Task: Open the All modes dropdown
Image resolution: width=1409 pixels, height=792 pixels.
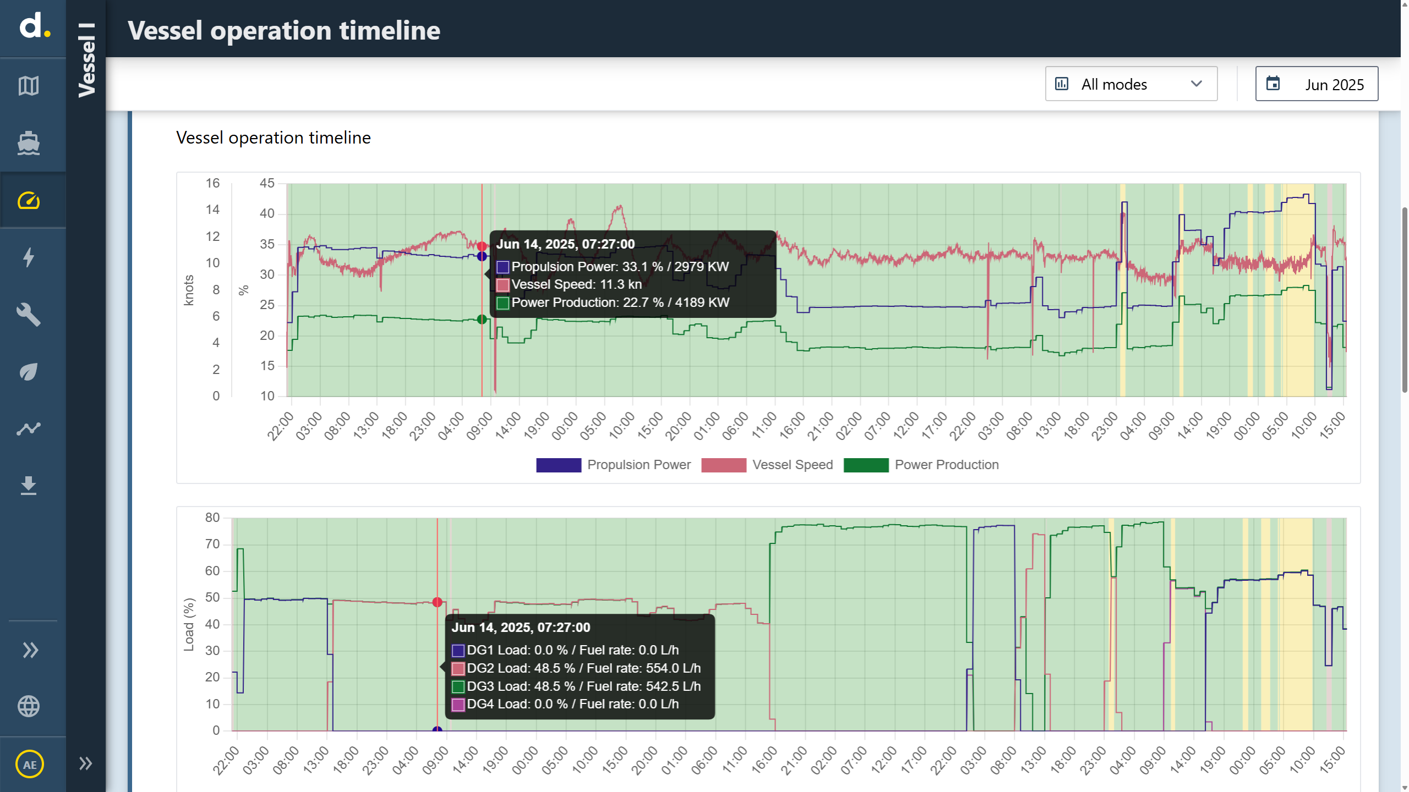Action: [x=1131, y=84]
